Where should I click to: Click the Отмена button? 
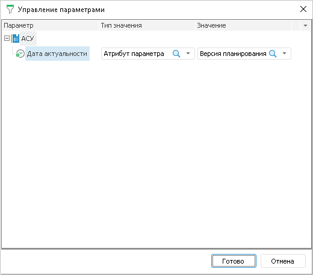[283, 261]
